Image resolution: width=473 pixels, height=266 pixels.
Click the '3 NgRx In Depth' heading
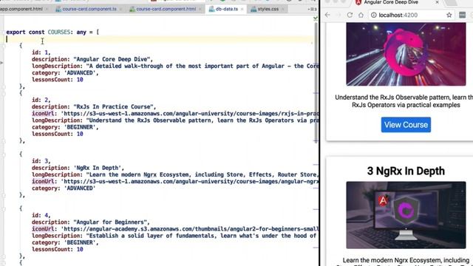(x=406, y=171)
